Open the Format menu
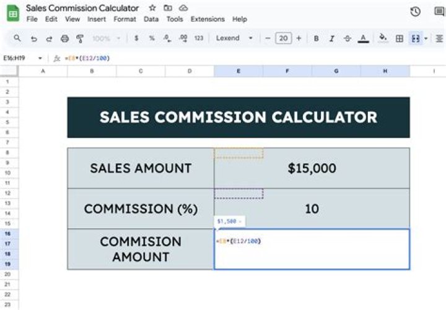This screenshot has height=310, width=446. [125, 19]
